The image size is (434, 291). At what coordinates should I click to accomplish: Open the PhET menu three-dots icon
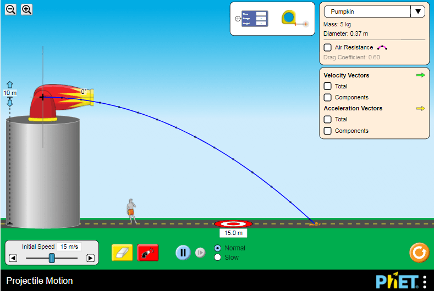(x=424, y=281)
